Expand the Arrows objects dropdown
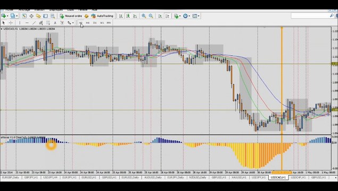 pyautogui.click(x=73, y=23)
